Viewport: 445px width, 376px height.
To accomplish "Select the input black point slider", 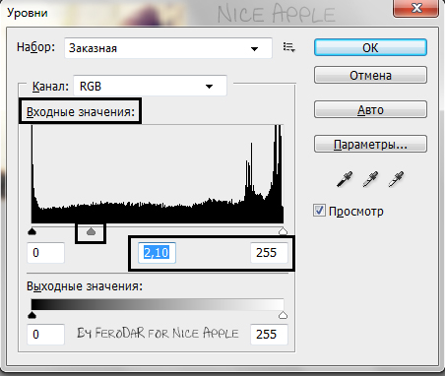I will click(32, 231).
